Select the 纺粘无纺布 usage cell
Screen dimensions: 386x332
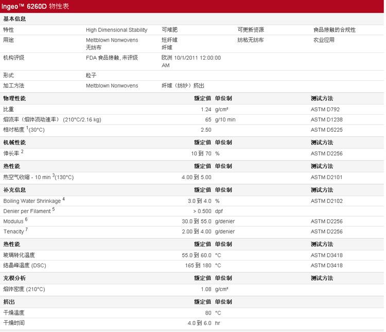click(250, 40)
